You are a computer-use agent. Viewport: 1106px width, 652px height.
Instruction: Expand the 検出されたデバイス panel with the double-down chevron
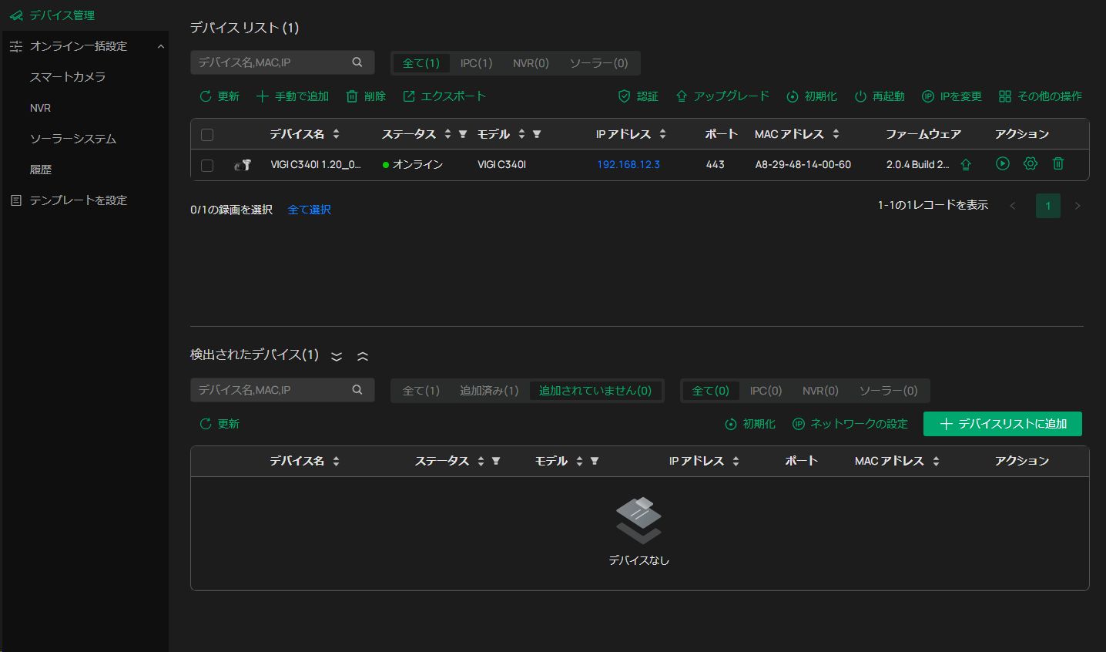(x=337, y=356)
